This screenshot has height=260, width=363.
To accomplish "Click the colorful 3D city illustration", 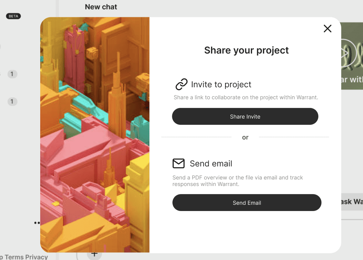I will [95, 135].
